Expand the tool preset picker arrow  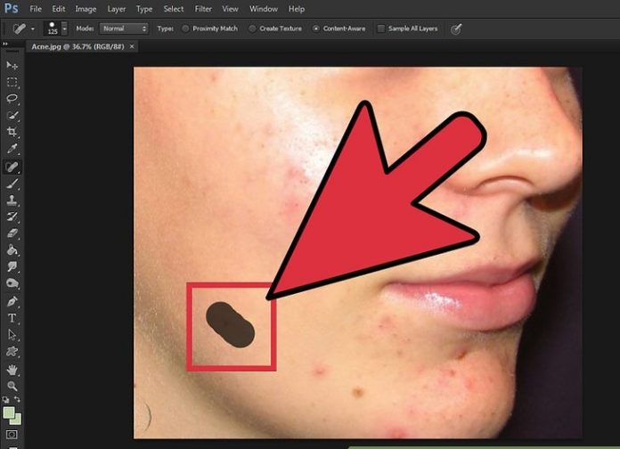(33, 29)
